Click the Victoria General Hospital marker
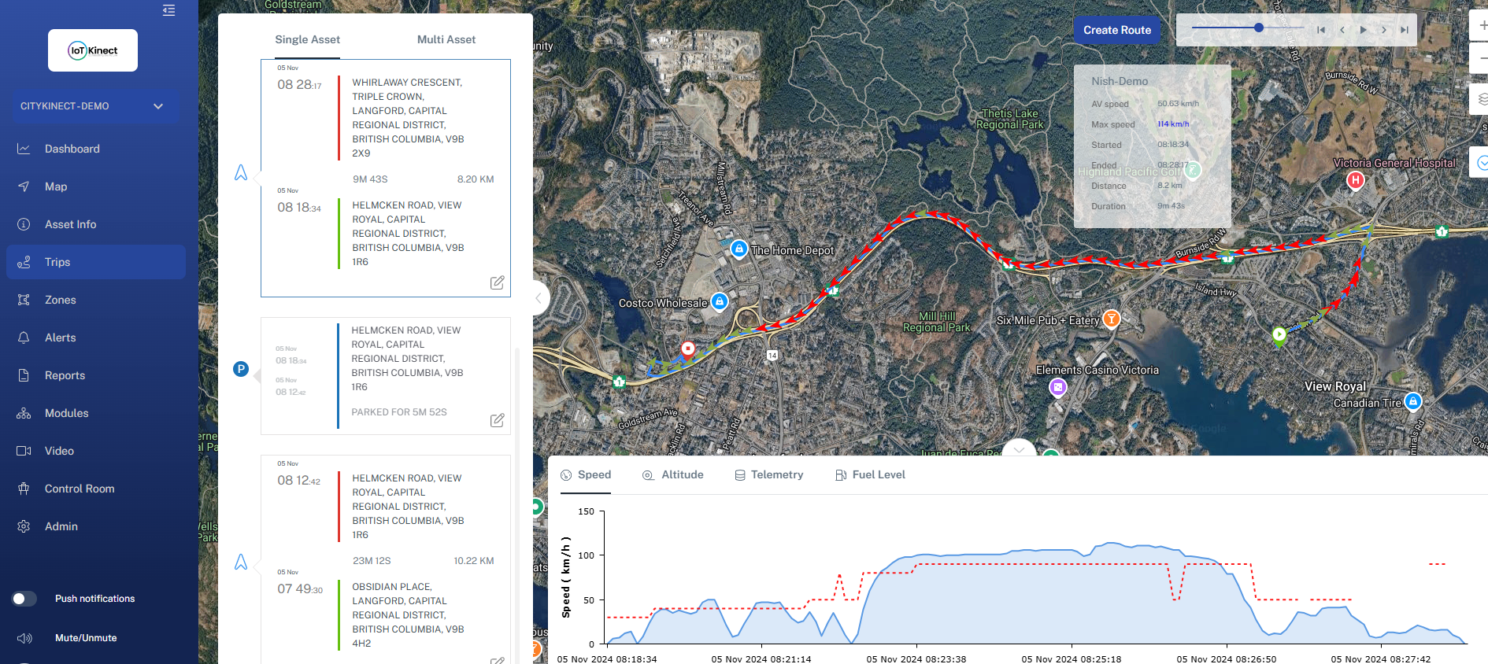 click(1354, 180)
